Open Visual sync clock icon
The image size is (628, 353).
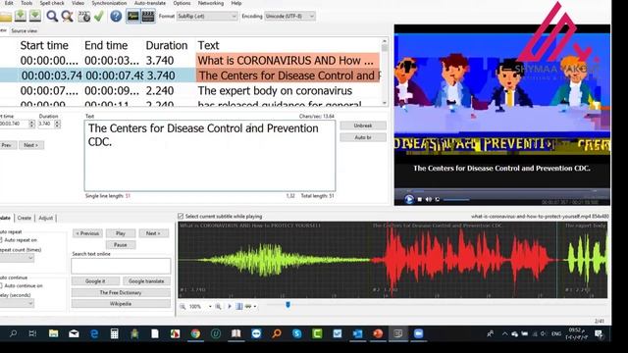[84, 16]
